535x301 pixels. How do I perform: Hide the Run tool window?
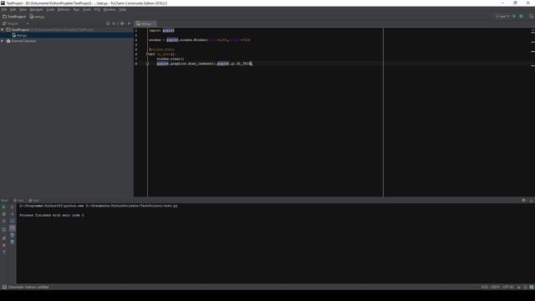coord(532,201)
